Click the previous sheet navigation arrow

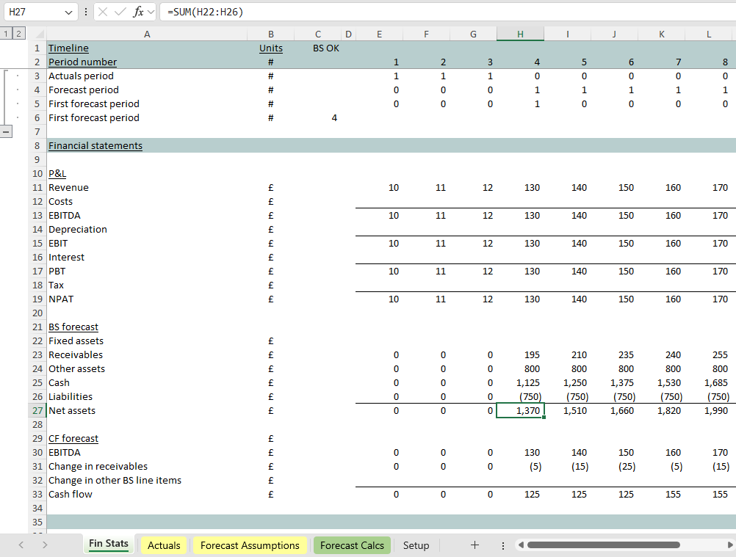click(x=21, y=545)
